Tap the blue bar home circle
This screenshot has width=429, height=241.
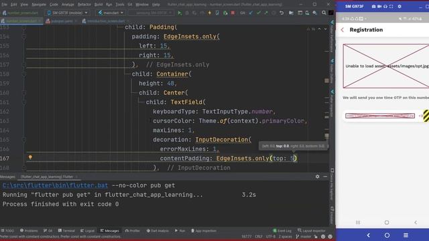pyautogui.click(x=387, y=235)
